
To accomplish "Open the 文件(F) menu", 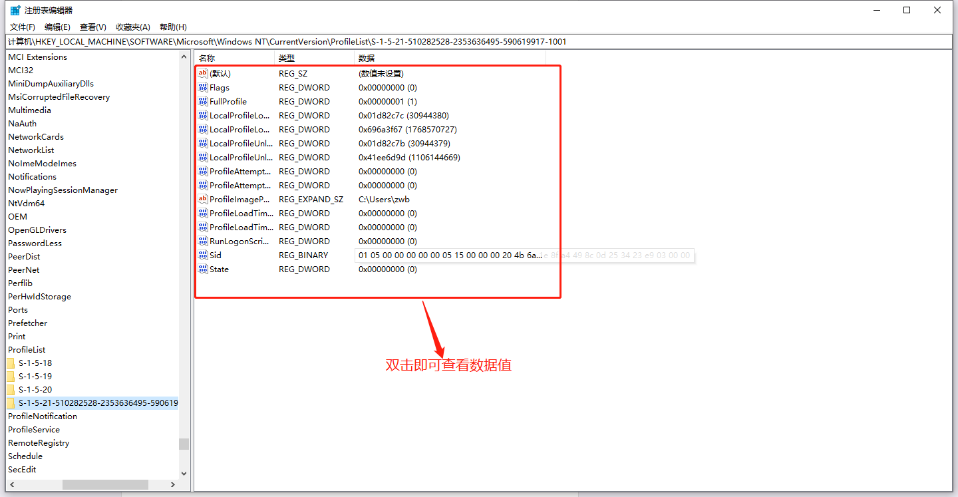I will [x=22, y=27].
